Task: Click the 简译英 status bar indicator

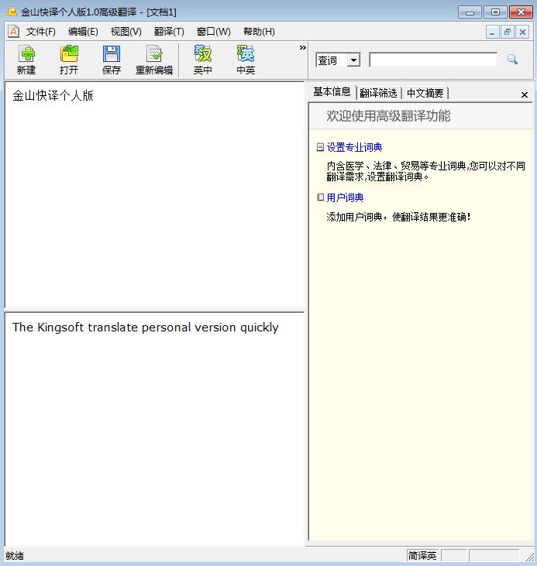Action: (422, 555)
